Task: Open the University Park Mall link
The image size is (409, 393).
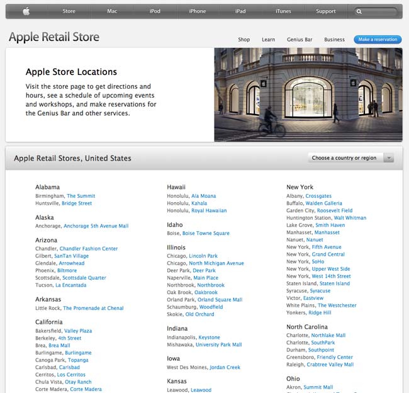Action: point(219,345)
